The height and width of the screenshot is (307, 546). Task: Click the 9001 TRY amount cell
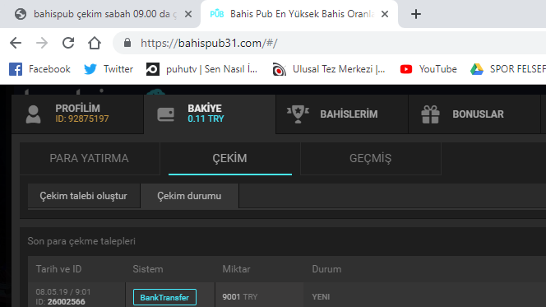(240, 297)
